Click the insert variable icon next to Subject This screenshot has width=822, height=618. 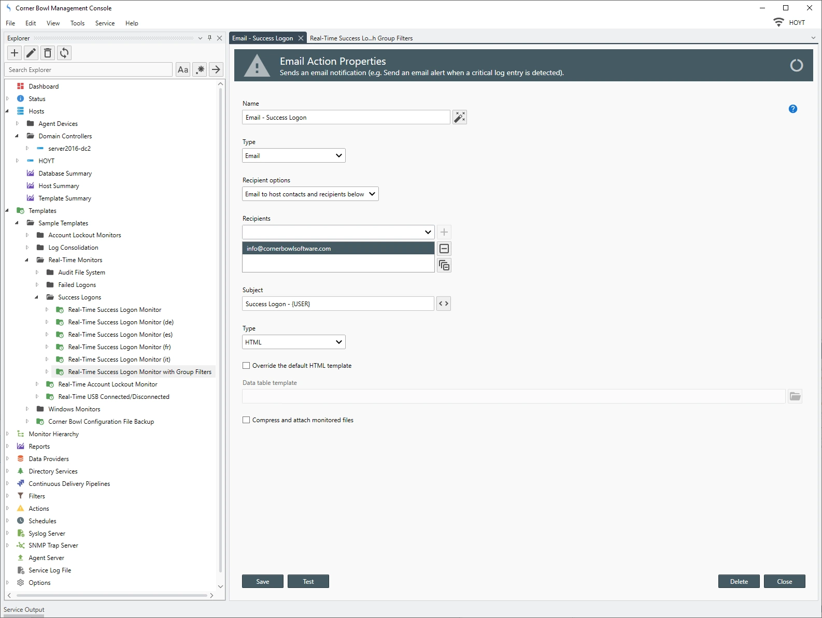[x=443, y=304]
